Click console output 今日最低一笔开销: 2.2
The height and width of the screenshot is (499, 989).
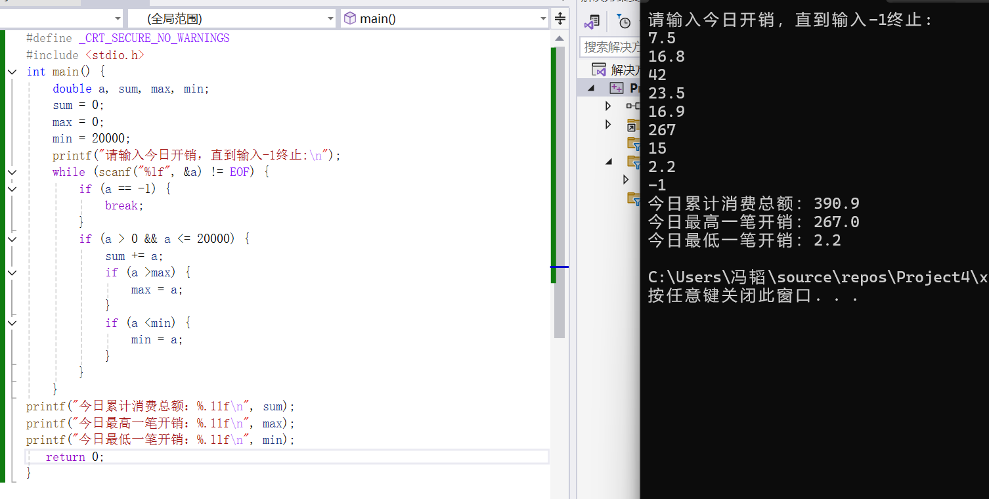744,240
